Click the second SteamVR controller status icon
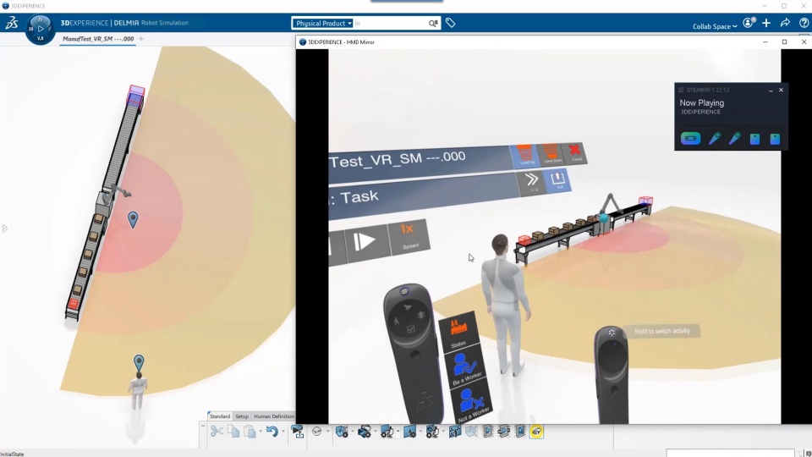Viewport: 812px width, 457px height. 735,138
